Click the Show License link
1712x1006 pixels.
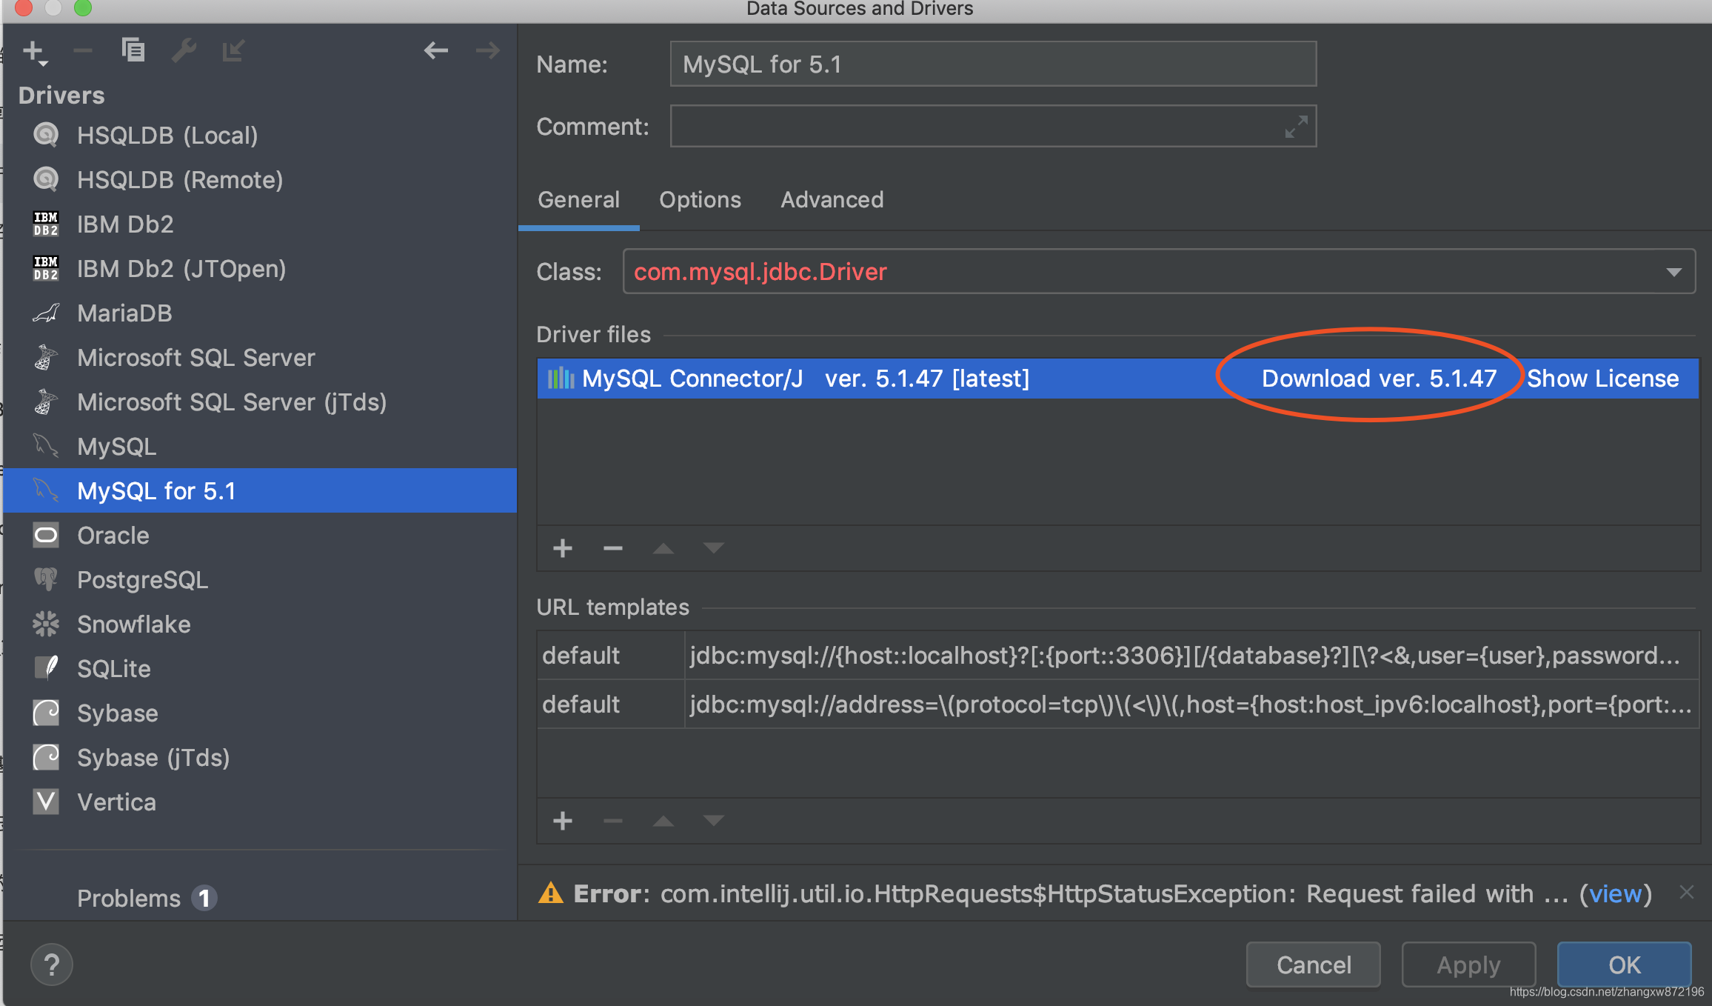[1602, 379]
